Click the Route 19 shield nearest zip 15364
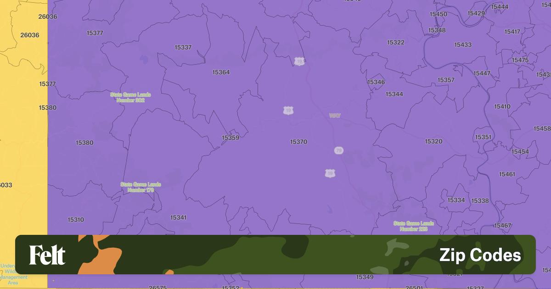The height and width of the screenshot is (289, 551). coord(299,61)
